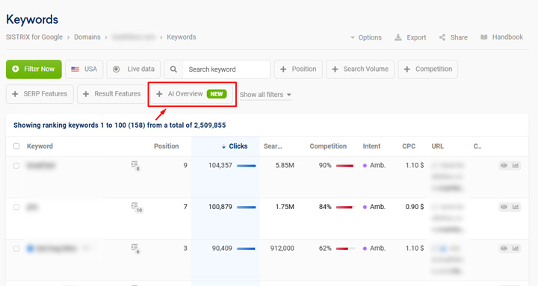The image size is (538, 286).
Task: Open SERP list icon for 90,409 clicks row
Action: 135,249
